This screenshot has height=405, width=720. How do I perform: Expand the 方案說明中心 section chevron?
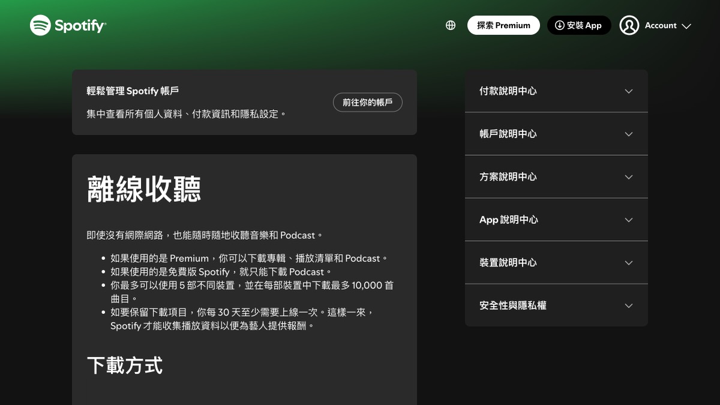coord(629,177)
